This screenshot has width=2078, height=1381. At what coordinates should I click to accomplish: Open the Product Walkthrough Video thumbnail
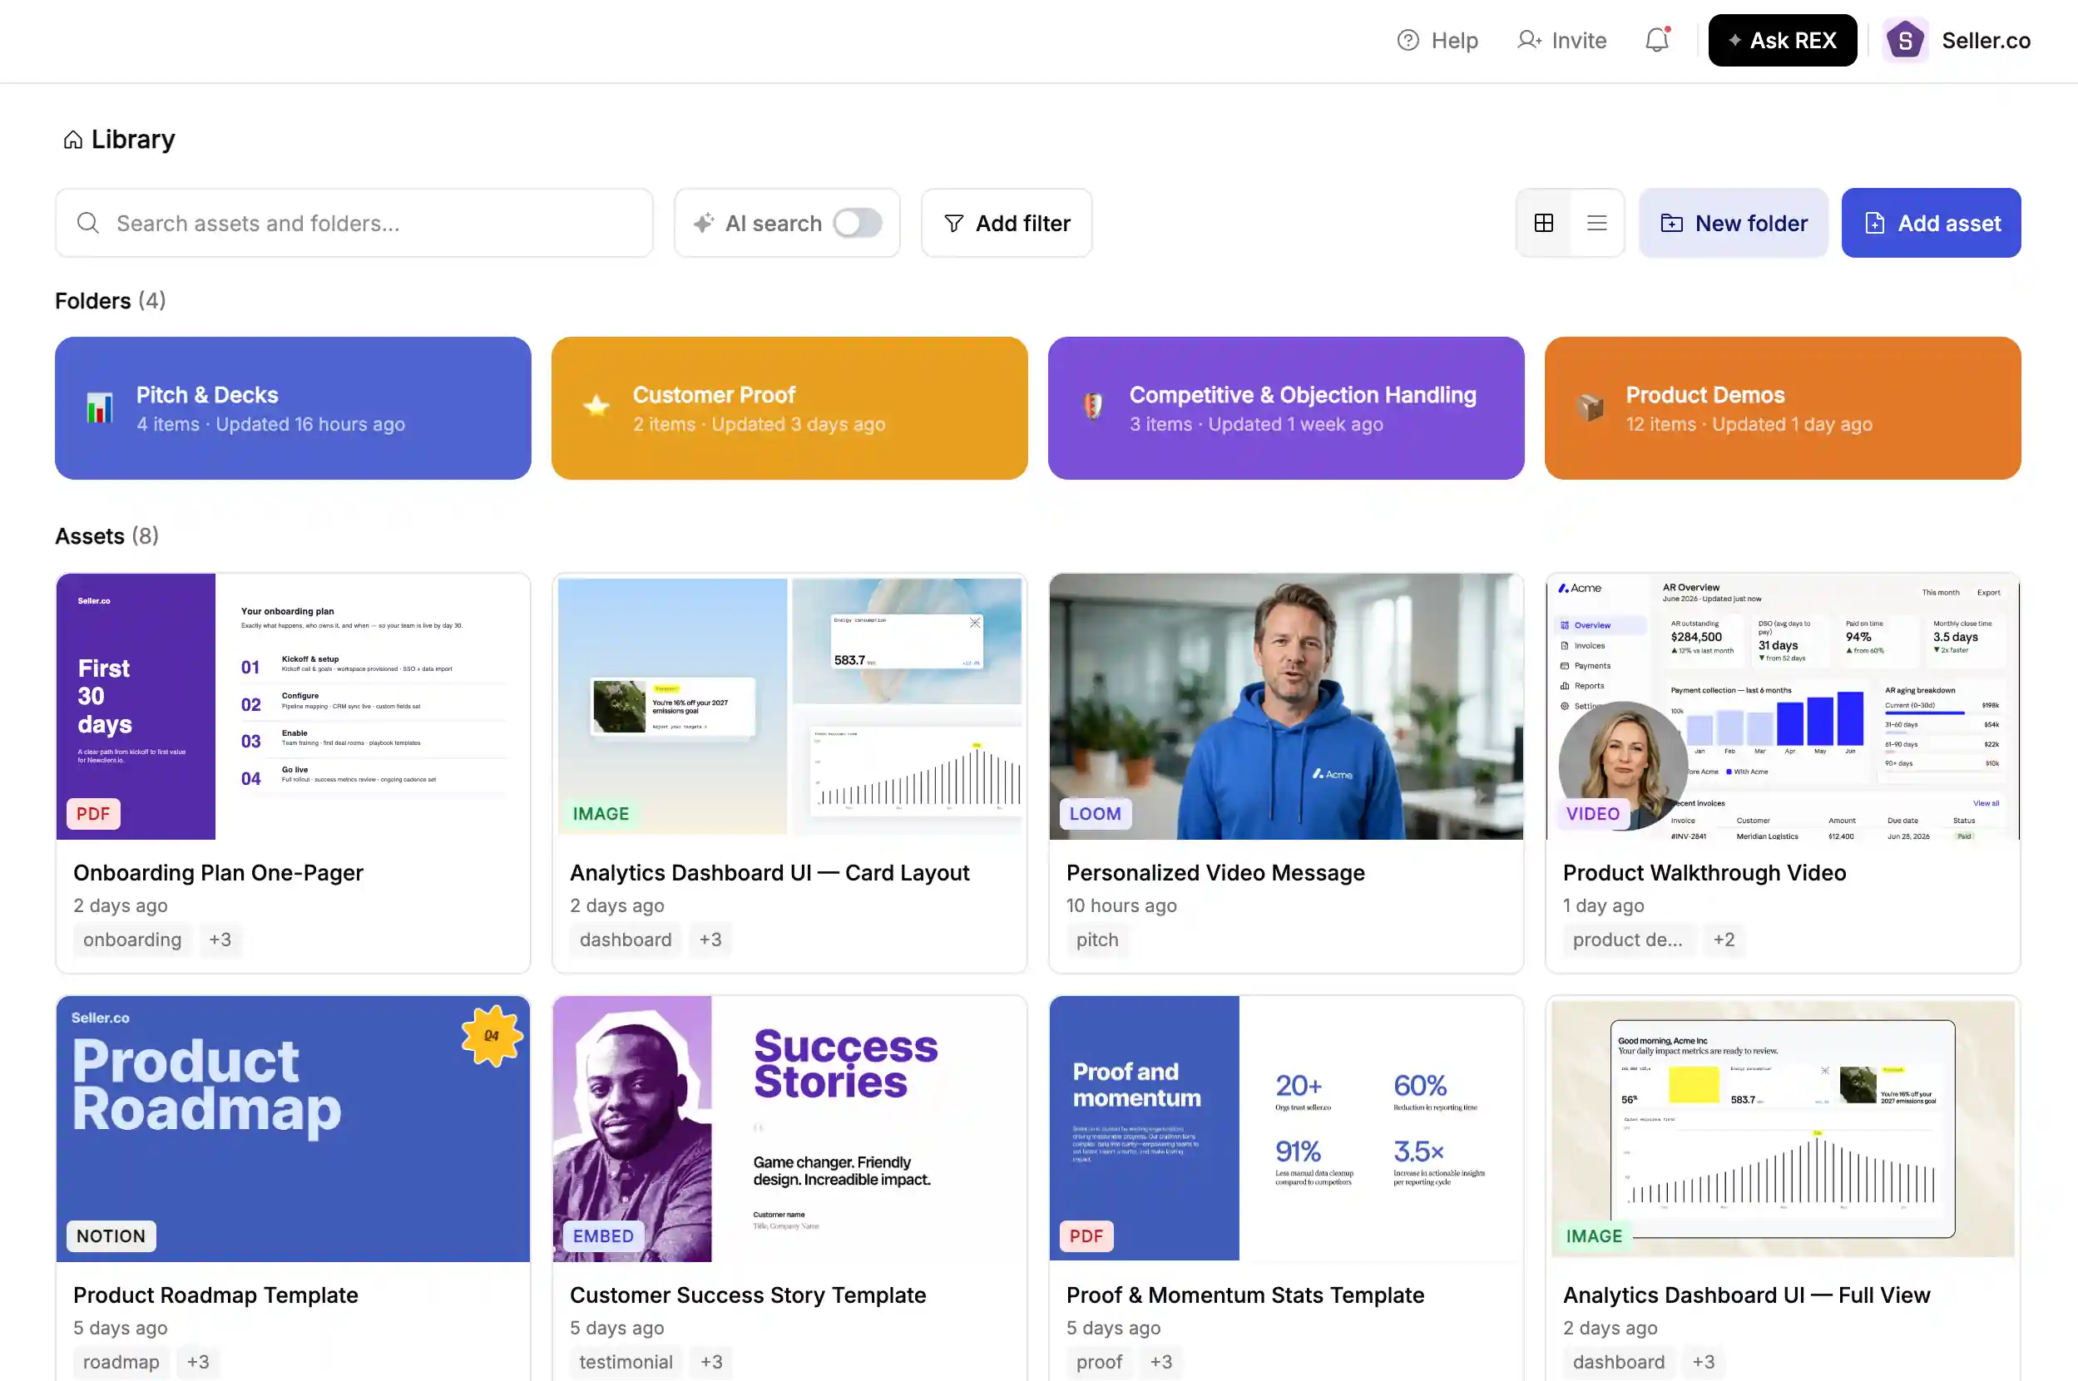coord(1782,707)
